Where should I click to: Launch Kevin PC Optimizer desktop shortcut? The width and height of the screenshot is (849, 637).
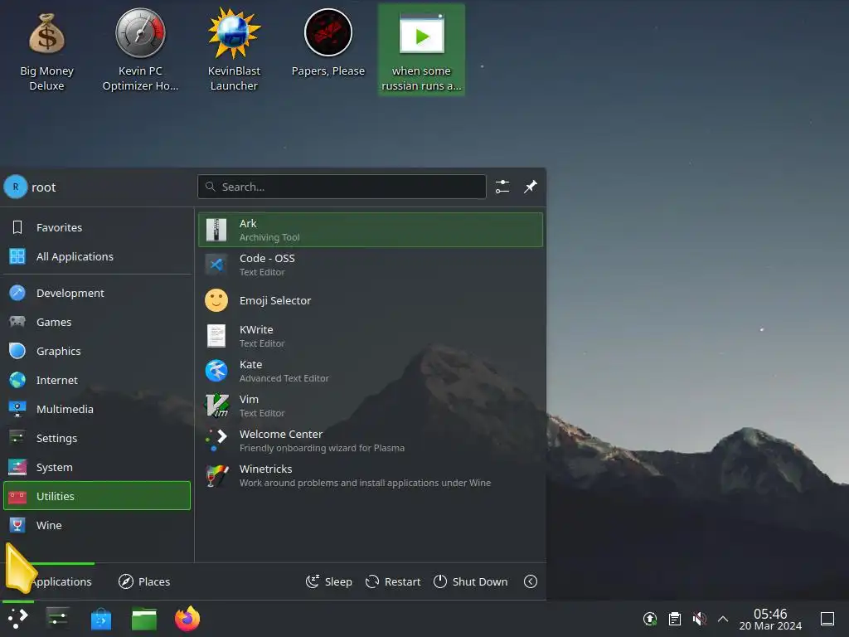pos(140,50)
